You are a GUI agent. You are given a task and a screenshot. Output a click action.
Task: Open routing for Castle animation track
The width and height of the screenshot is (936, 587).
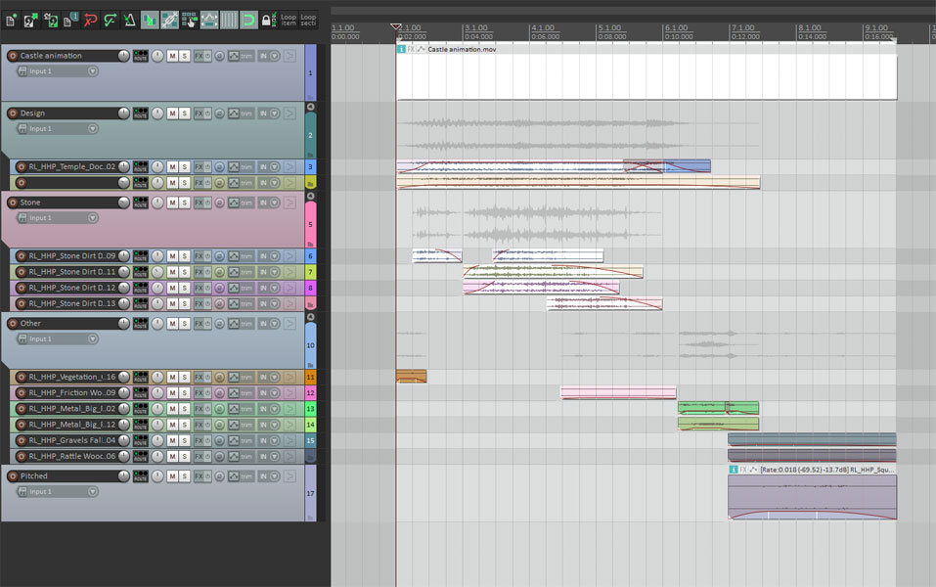click(140, 56)
